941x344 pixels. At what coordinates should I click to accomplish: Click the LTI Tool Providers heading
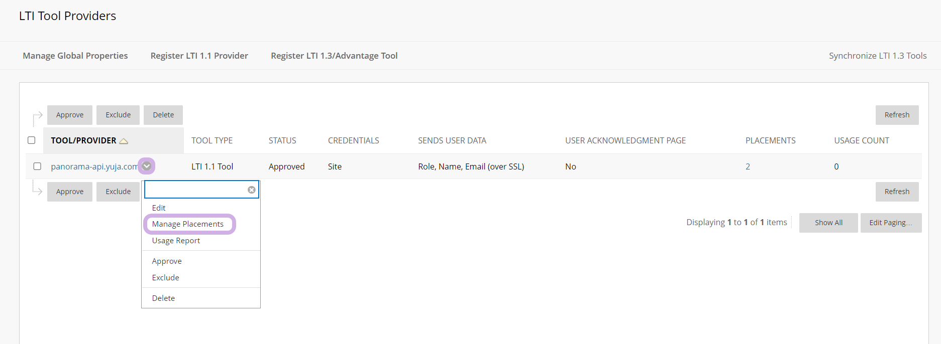tap(67, 16)
